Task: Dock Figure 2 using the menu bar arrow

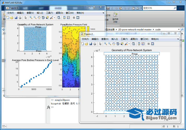Action: 178,39
